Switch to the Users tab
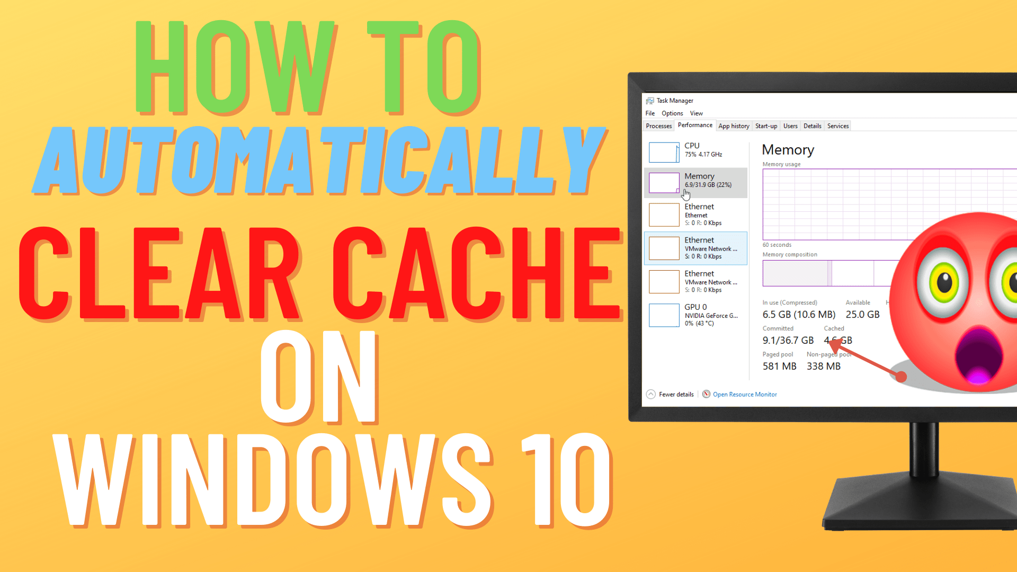The image size is (1017, 572). (790, 126)
